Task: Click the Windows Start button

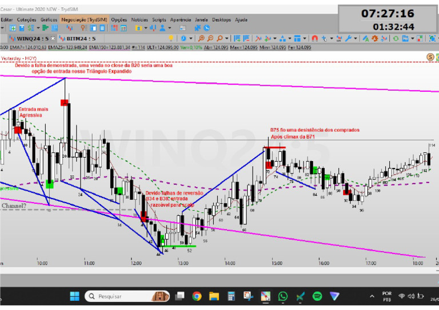Action: [74, 296]
